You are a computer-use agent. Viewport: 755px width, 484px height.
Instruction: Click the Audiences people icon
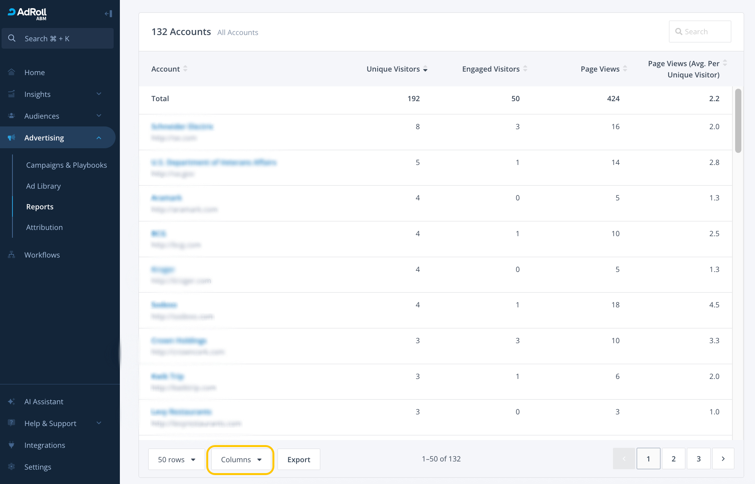(12, 116)
